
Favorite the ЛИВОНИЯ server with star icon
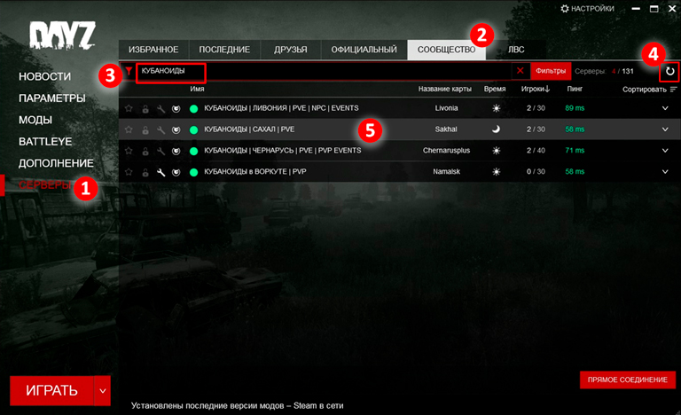[x=129, y=108]
